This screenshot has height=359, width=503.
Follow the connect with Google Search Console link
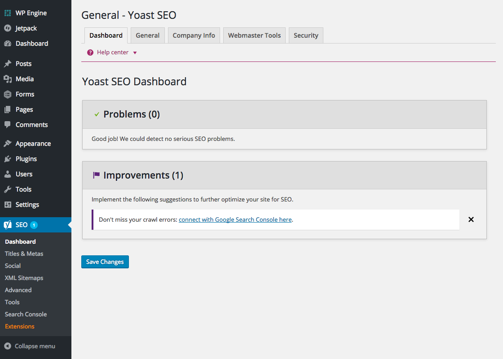tap(235, 219)
